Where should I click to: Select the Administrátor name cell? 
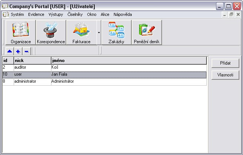tap(129, 82)
